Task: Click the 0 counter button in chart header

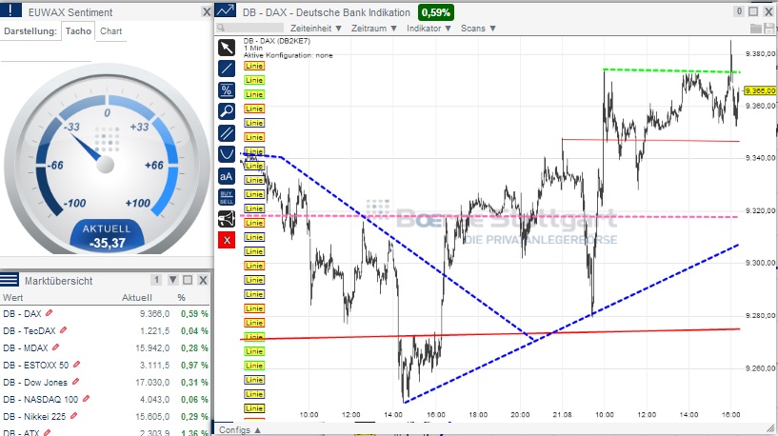Action: [739, 11]
